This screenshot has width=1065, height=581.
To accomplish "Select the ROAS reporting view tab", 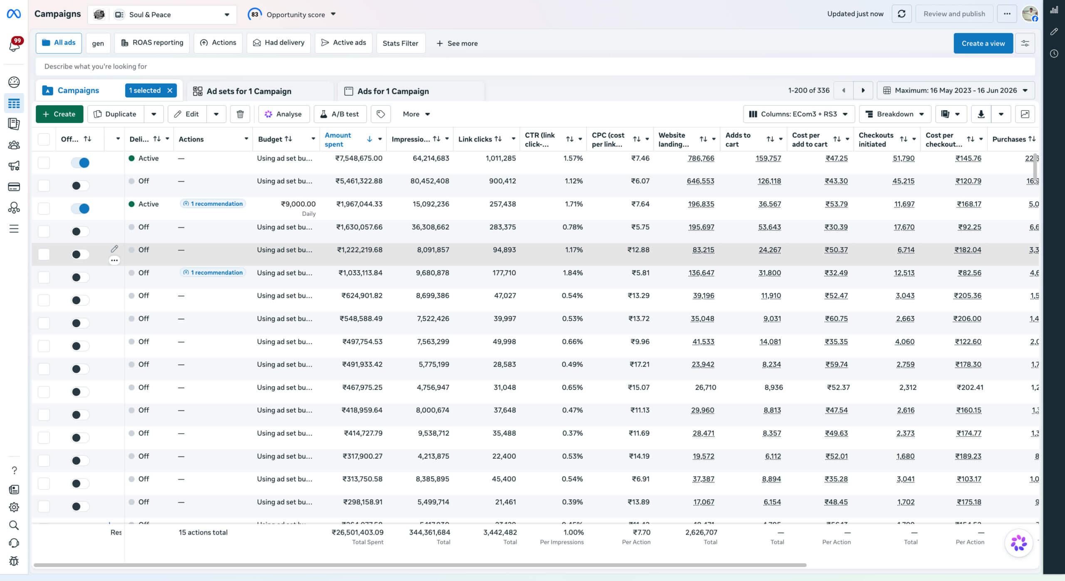I will click(152, 43).
